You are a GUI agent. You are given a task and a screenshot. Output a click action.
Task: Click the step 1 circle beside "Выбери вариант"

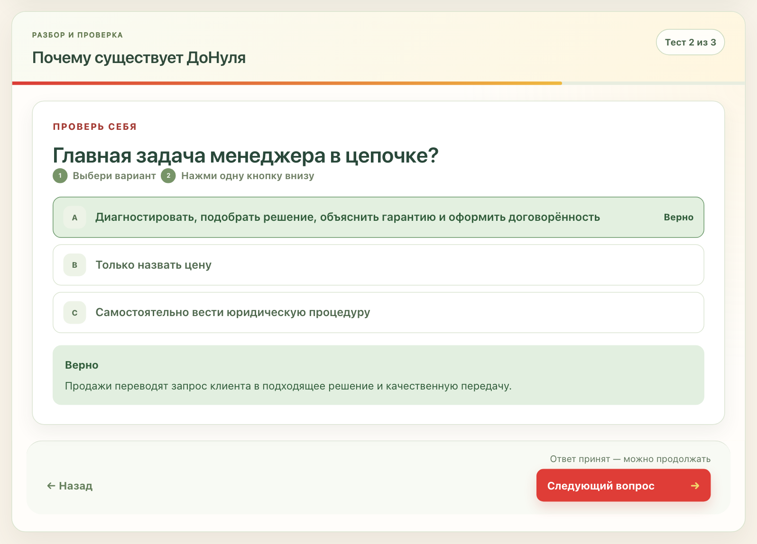(x=60, y=176)
